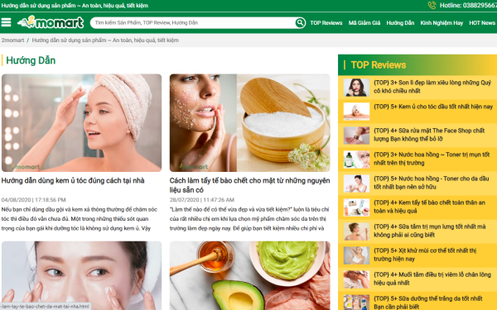Click thumbnail beside The Face Shop review
Image resolution: width=497 pixels, height=310 pixels.
(356, 136)
